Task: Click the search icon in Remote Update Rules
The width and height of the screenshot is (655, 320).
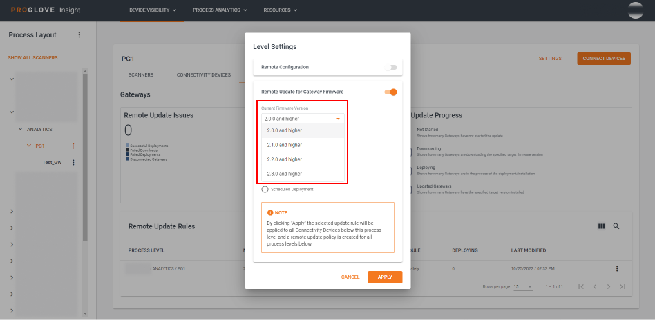Action: 616,226
